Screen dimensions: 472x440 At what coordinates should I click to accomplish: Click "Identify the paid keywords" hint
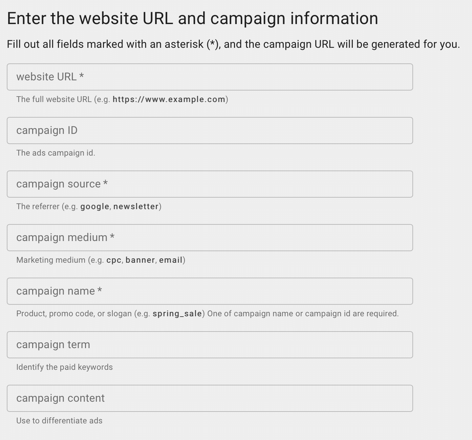click(64, 367)
